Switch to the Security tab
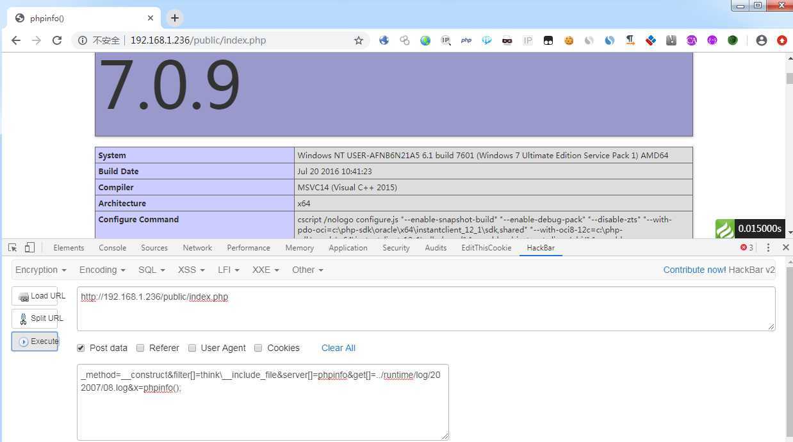This screenshot has height=442, width=793. [x=396, y=248]
